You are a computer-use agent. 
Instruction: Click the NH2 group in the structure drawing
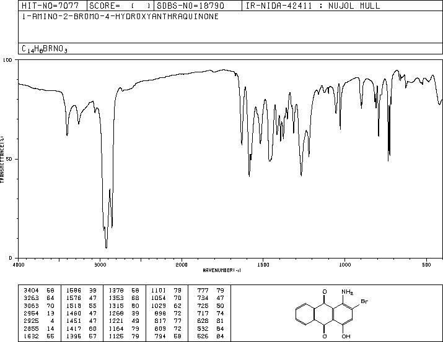click(347, 292)
